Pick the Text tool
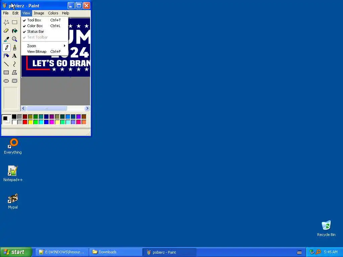The height and width of the screenshot is (257, 343). coord(15,56)
